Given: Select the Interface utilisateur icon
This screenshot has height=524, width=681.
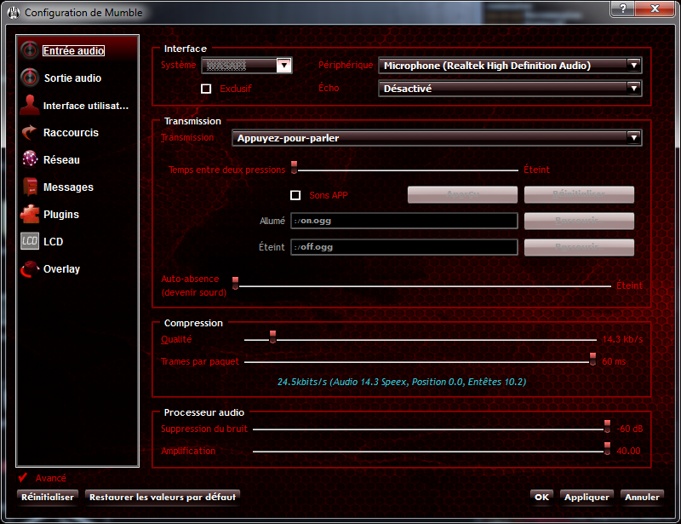Looking at the screenshot, I should click(30, 105).
